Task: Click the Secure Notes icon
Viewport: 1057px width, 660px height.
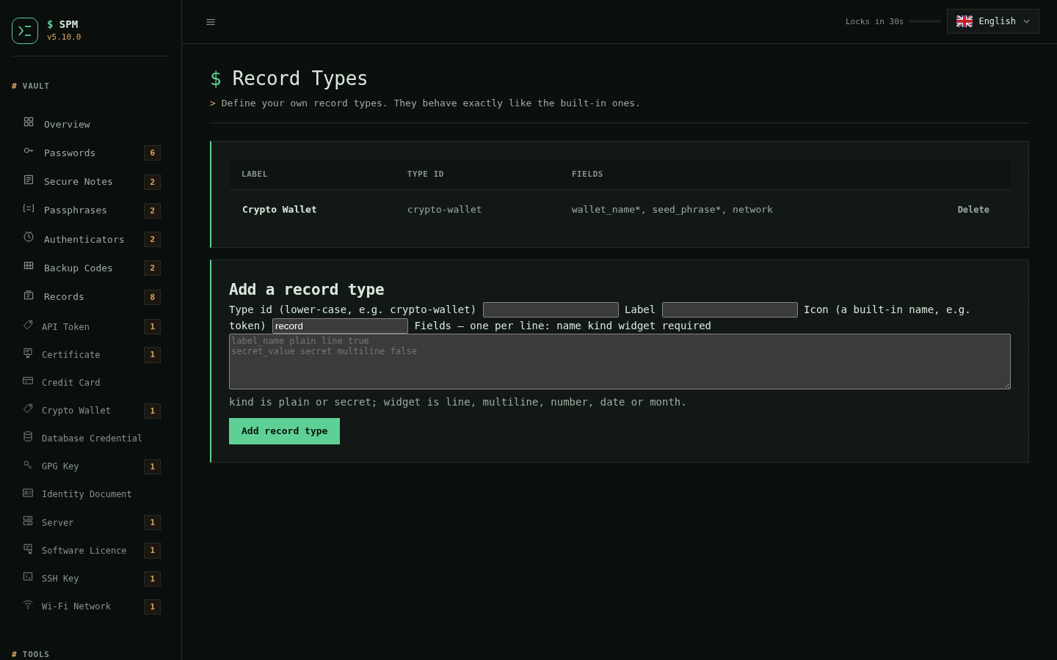Action: coord(29,180)
